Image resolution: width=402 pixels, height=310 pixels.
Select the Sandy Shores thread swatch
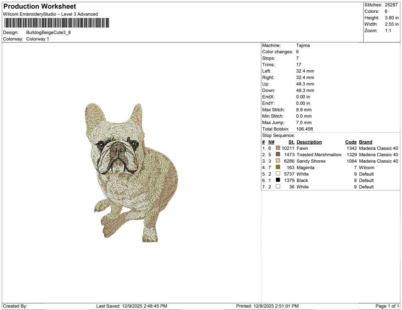coord(278,161)
